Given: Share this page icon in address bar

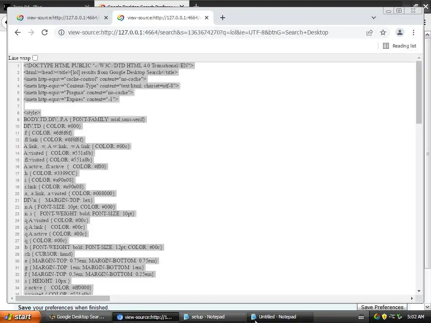Looking at the screenshot, I should click(x=370, y=32).
